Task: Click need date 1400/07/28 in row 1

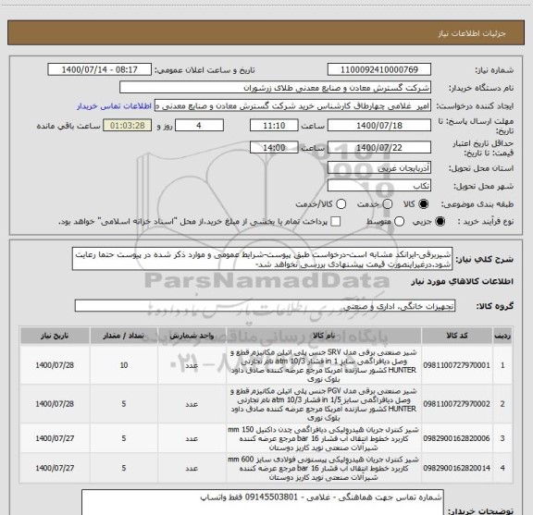Action: click(55, 365)
